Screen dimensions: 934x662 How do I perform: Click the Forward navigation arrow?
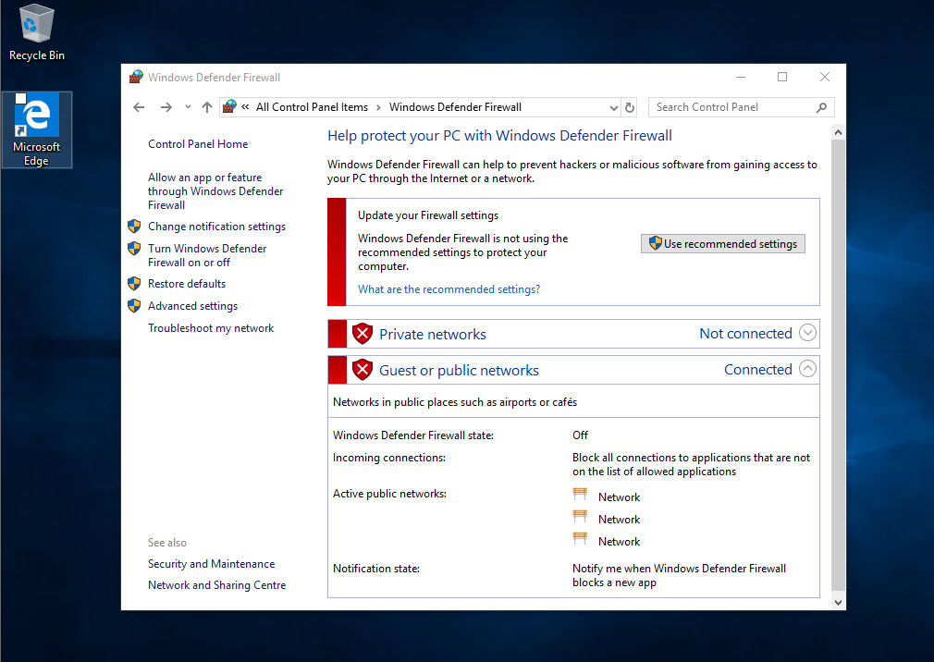[x=166, y=107]
